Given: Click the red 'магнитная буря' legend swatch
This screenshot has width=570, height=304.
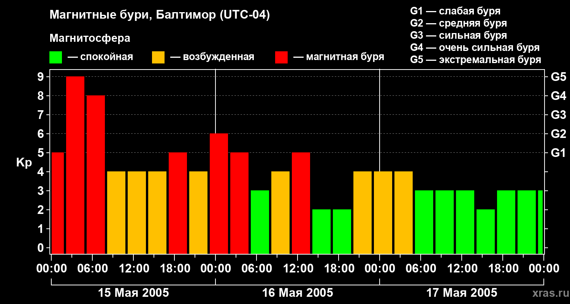Looking at the screenshot, I should [281, 57].
